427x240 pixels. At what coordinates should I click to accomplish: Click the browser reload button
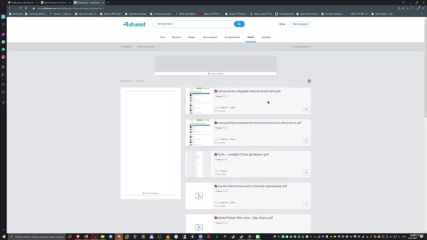pyautogui.click(x=21, y=9)
